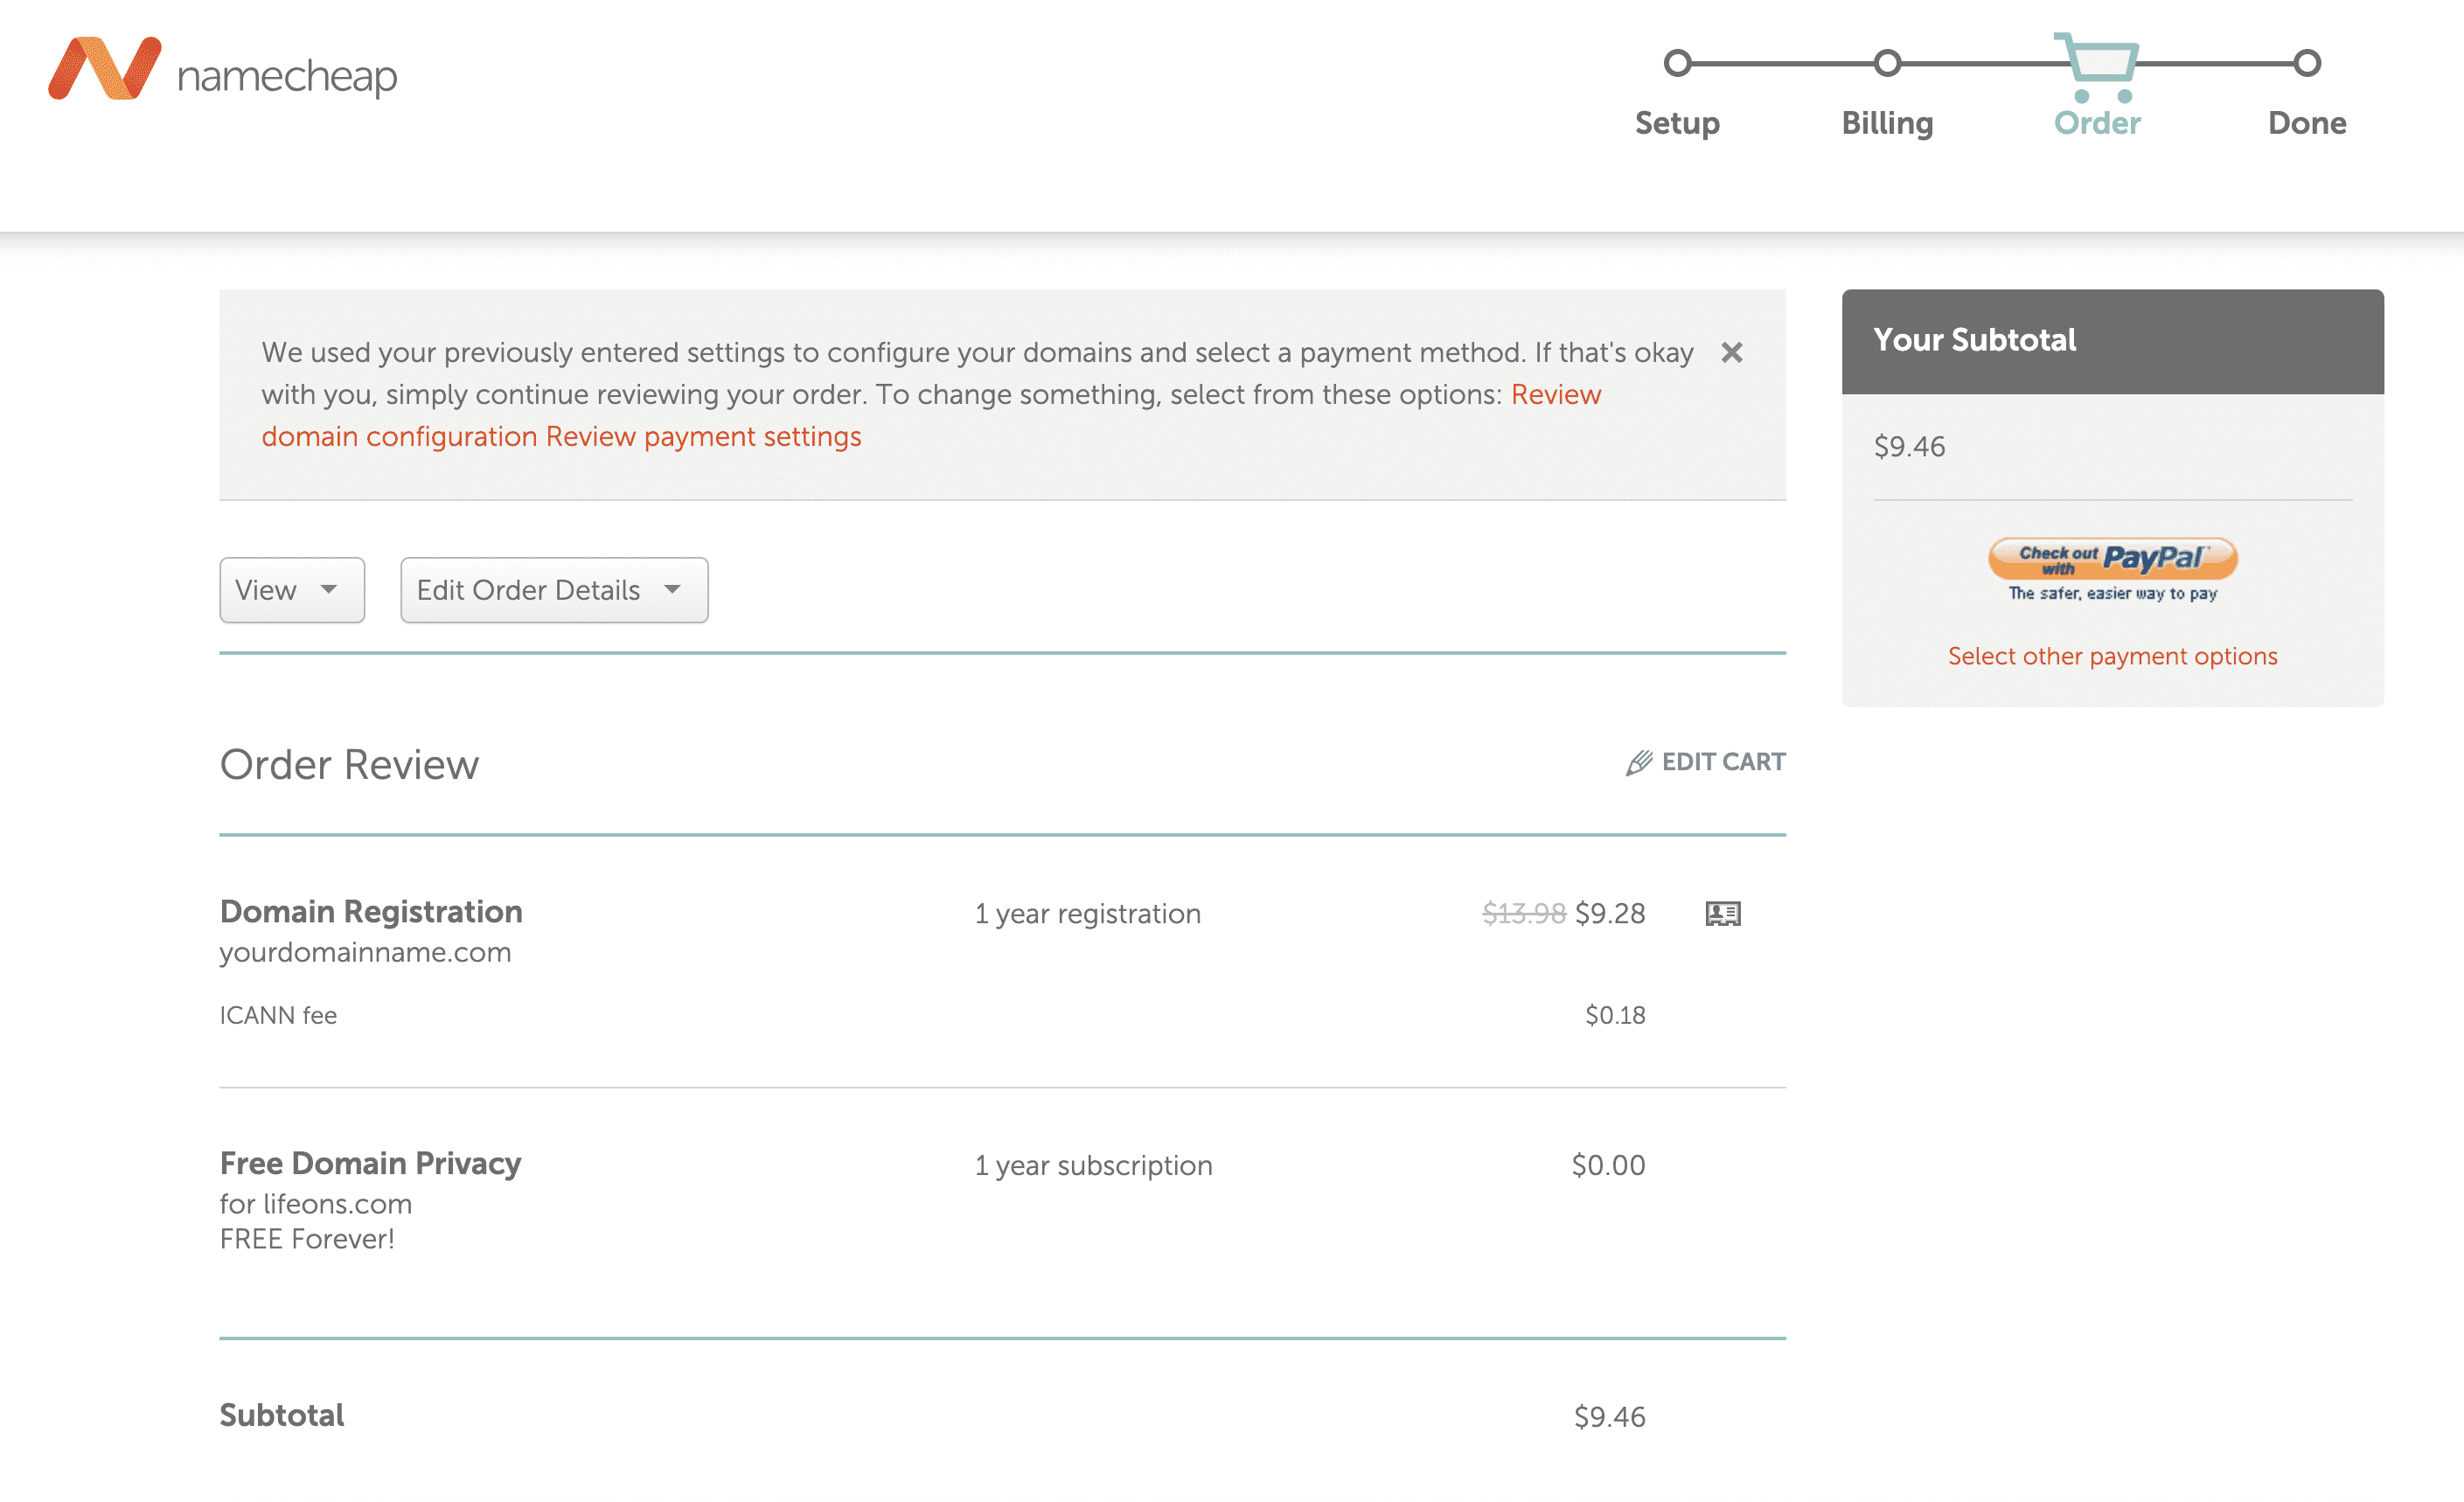Open the Review domain configuration link
This screenshot has height=1502, width=2464.
400,437
